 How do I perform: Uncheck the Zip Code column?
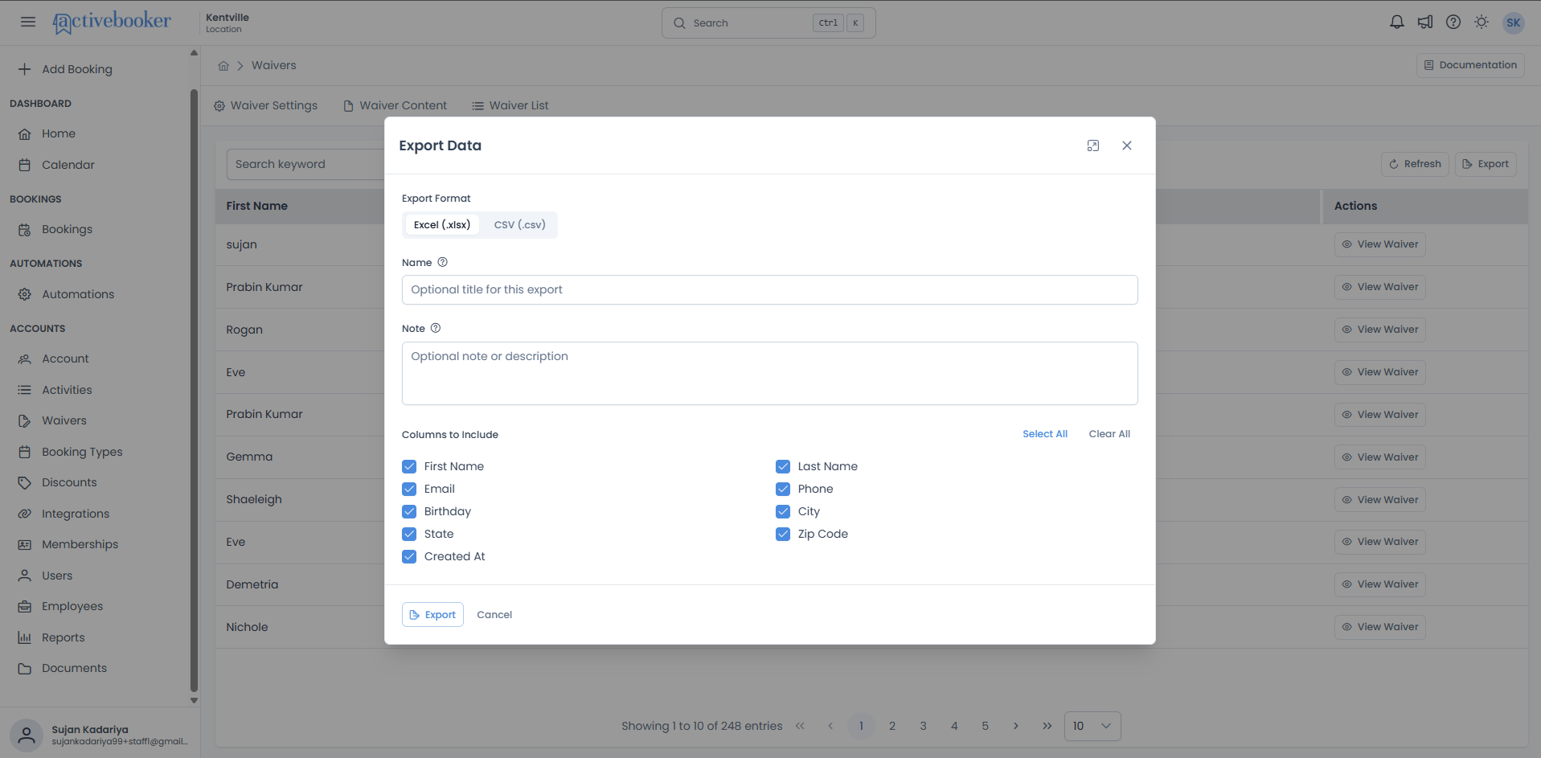tap(783, 534)
